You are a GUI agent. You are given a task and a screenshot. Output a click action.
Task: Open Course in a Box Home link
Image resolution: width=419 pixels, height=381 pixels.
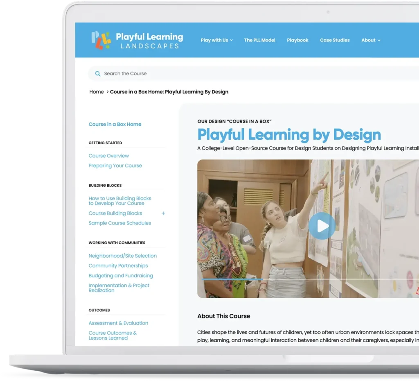tap(115, 124)
